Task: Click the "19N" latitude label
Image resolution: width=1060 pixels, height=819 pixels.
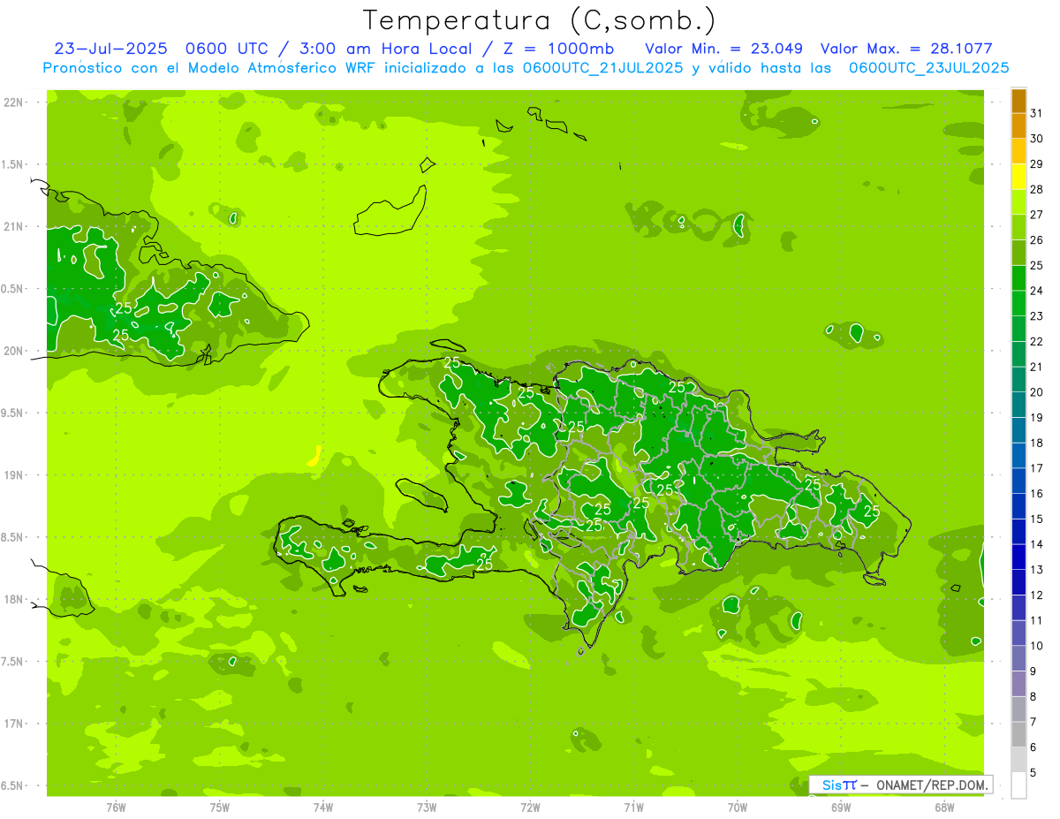Action: click(x=14, y=475)
